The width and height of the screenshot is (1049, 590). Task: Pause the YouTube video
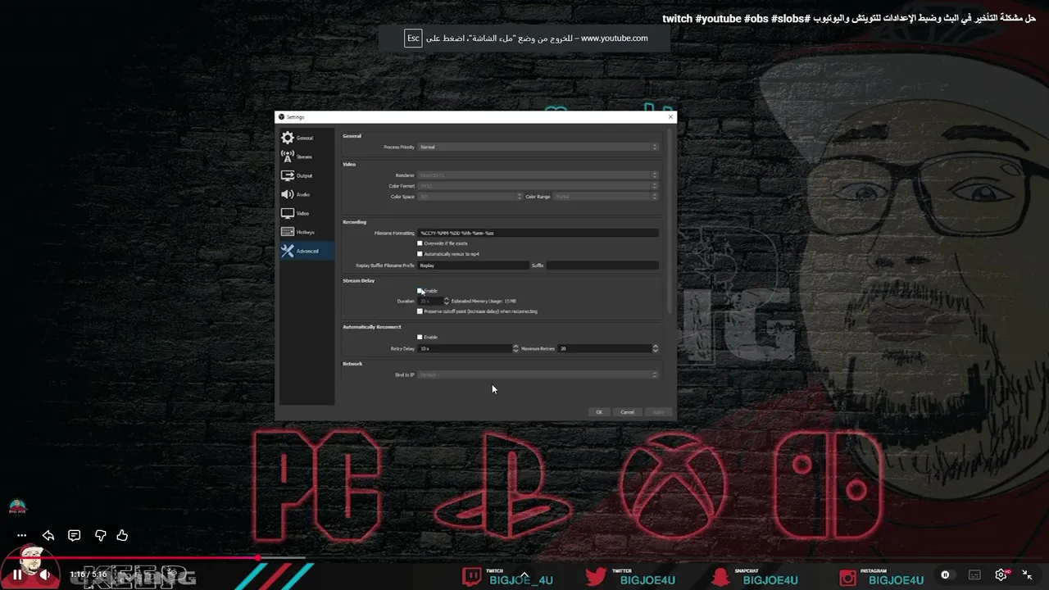tap(17, 575)
